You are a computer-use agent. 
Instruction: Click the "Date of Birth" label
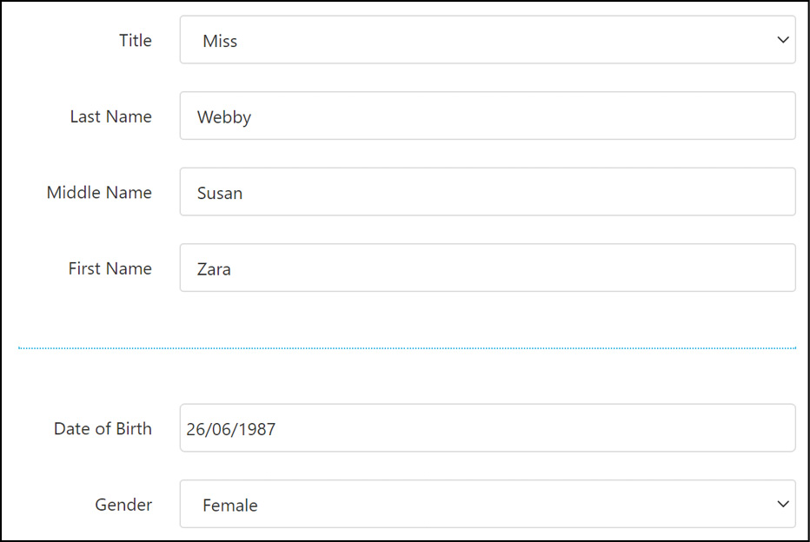103,428
